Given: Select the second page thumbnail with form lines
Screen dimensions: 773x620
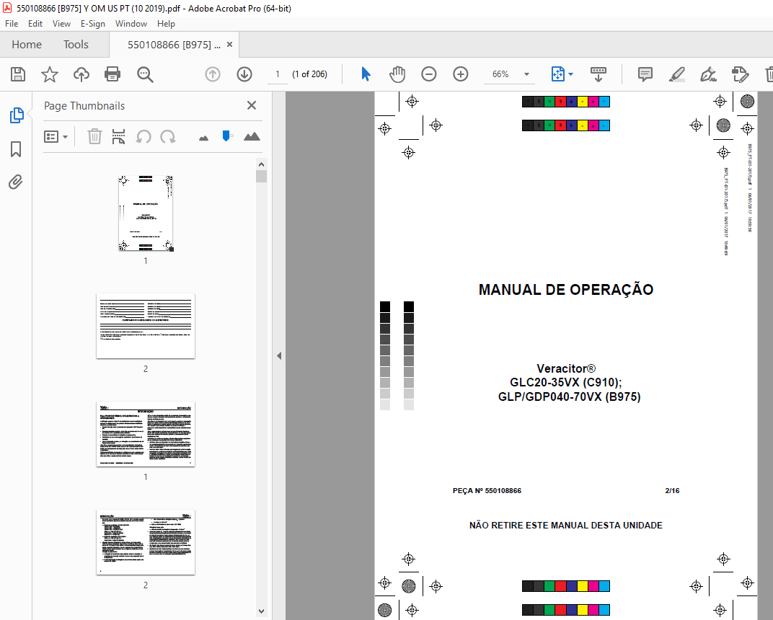Looking at the screenshot, I should (146, 326).
